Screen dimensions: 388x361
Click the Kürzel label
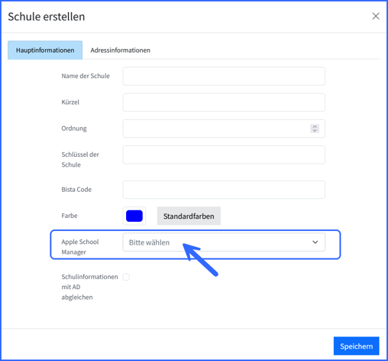point(70,102)
